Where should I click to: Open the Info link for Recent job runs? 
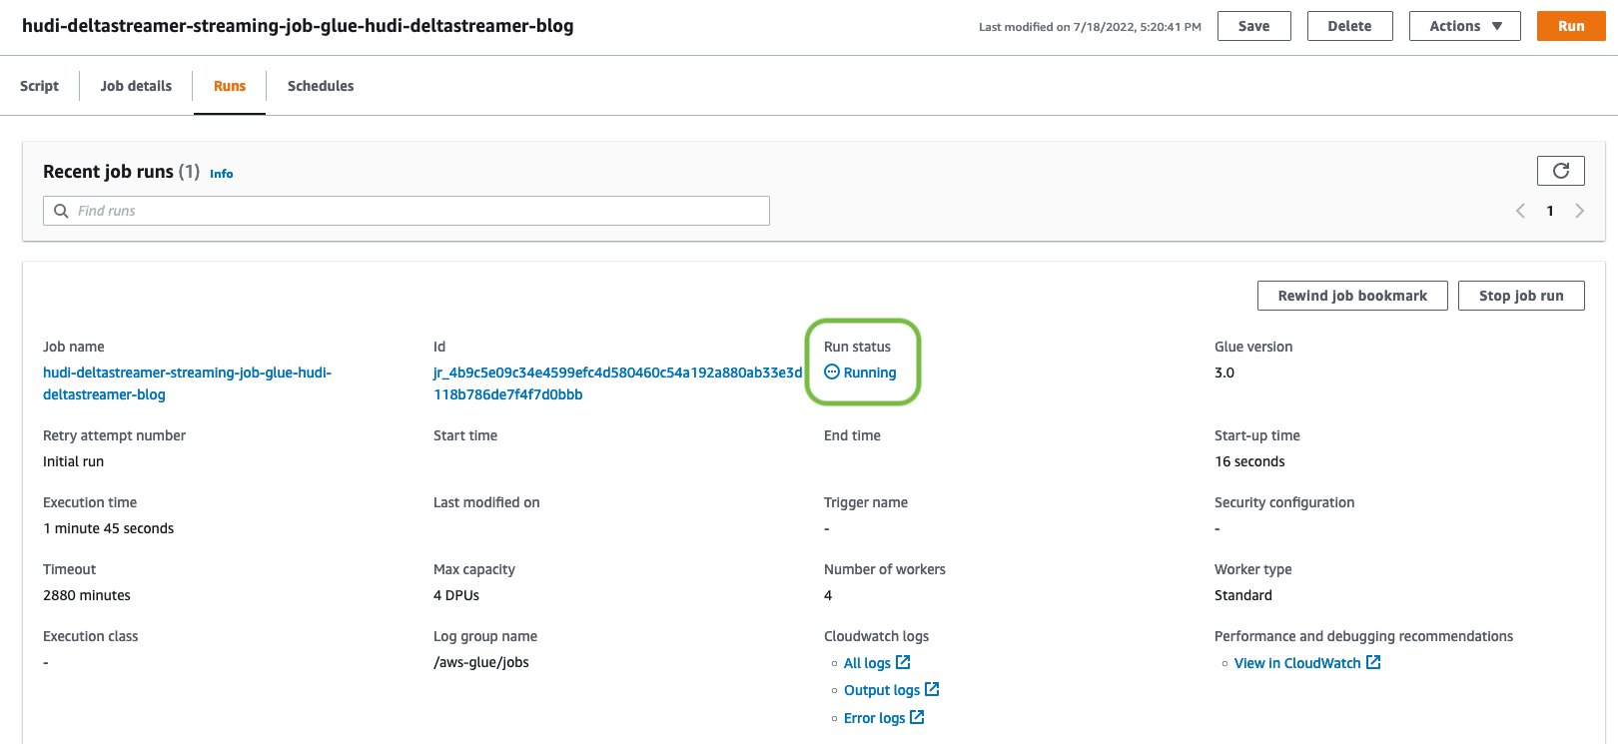tap(221, 174)
